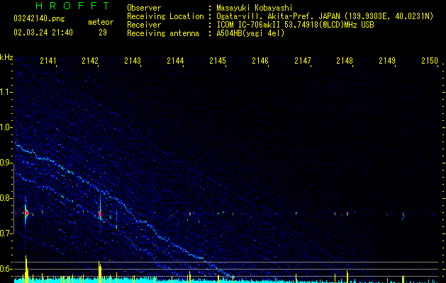446x283 pixels.
Task: Click the 0.6 kHz frequency label
Action: (6, 269)
